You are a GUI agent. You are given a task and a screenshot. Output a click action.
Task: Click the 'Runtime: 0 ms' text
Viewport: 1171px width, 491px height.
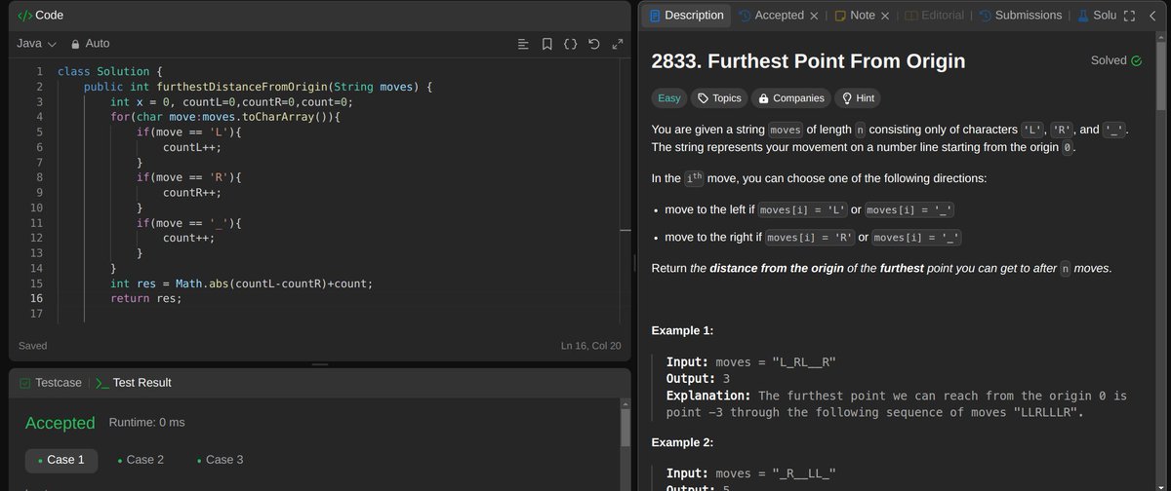(x=146, y=423)
